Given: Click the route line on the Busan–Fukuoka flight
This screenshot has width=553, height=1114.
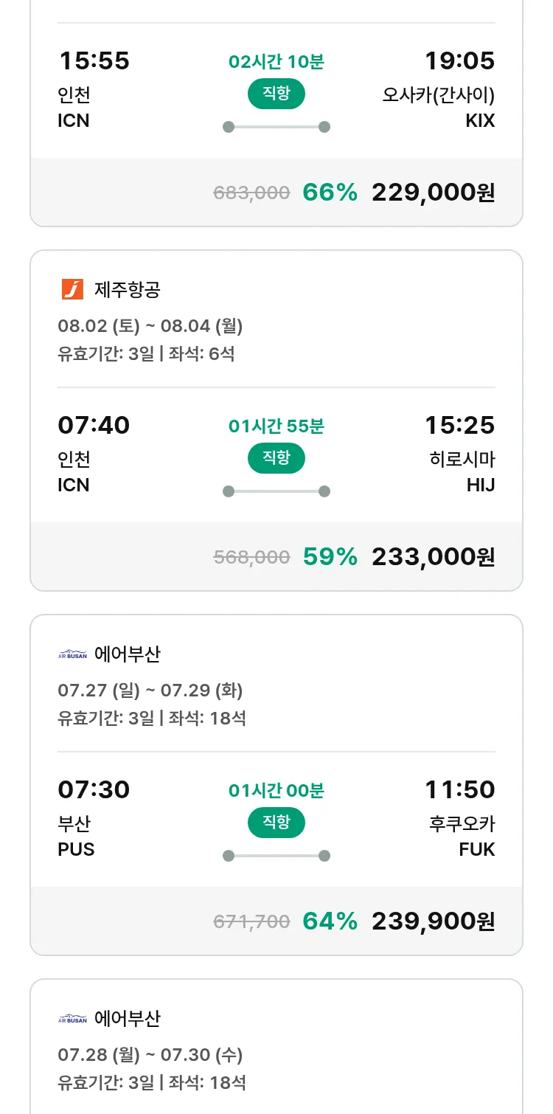Looking at the screenshot, I should click(x=276, y=856).
